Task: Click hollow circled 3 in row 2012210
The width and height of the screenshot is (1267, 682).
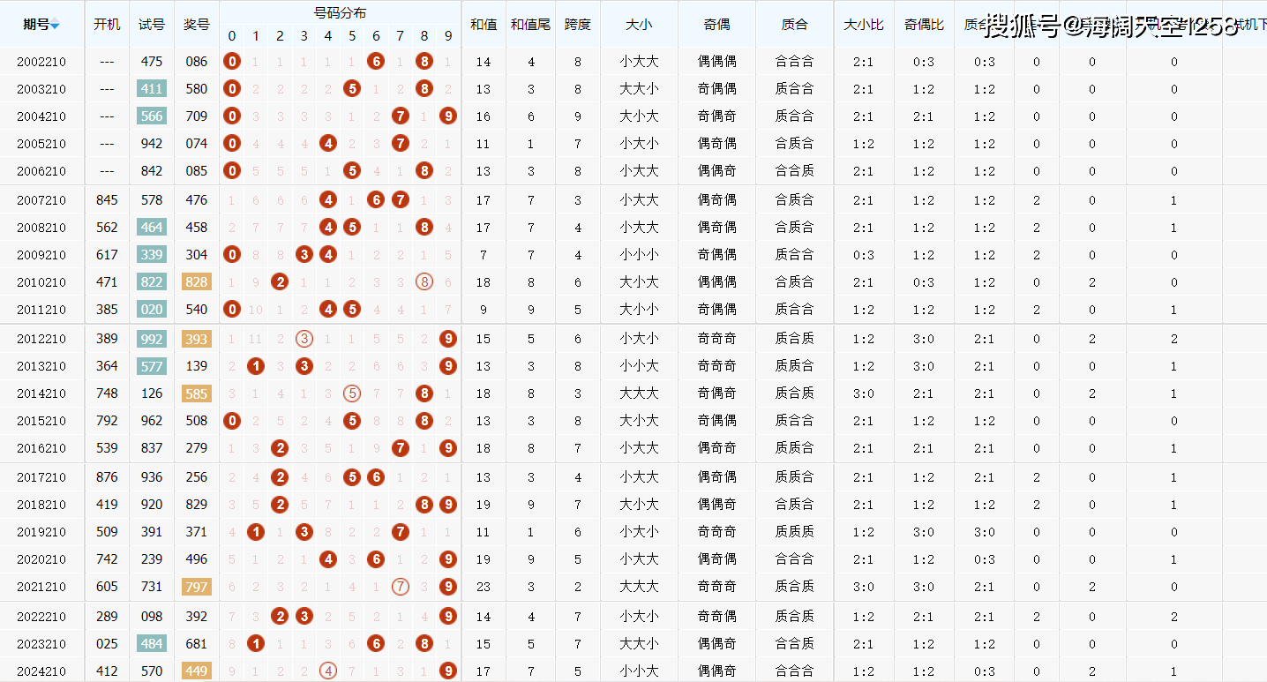Action: 304,339
